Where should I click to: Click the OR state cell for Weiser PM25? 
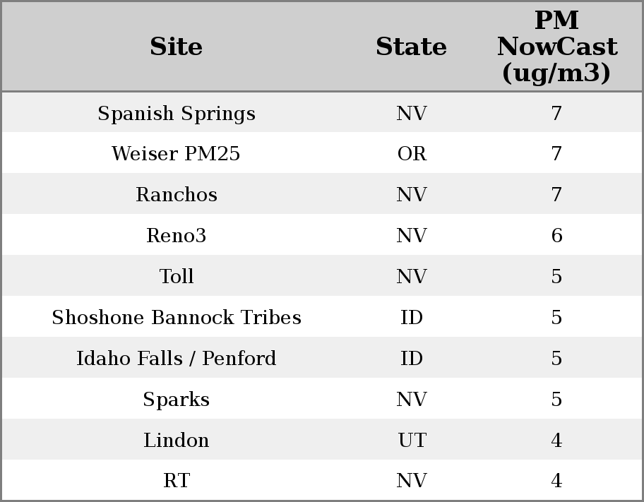(x=412, y=154)
